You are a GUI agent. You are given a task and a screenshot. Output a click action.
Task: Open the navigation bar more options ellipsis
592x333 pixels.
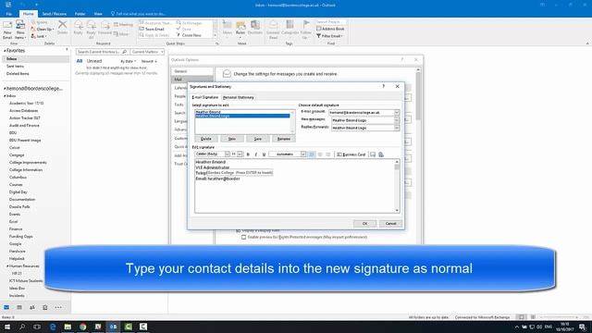point(58,307)
